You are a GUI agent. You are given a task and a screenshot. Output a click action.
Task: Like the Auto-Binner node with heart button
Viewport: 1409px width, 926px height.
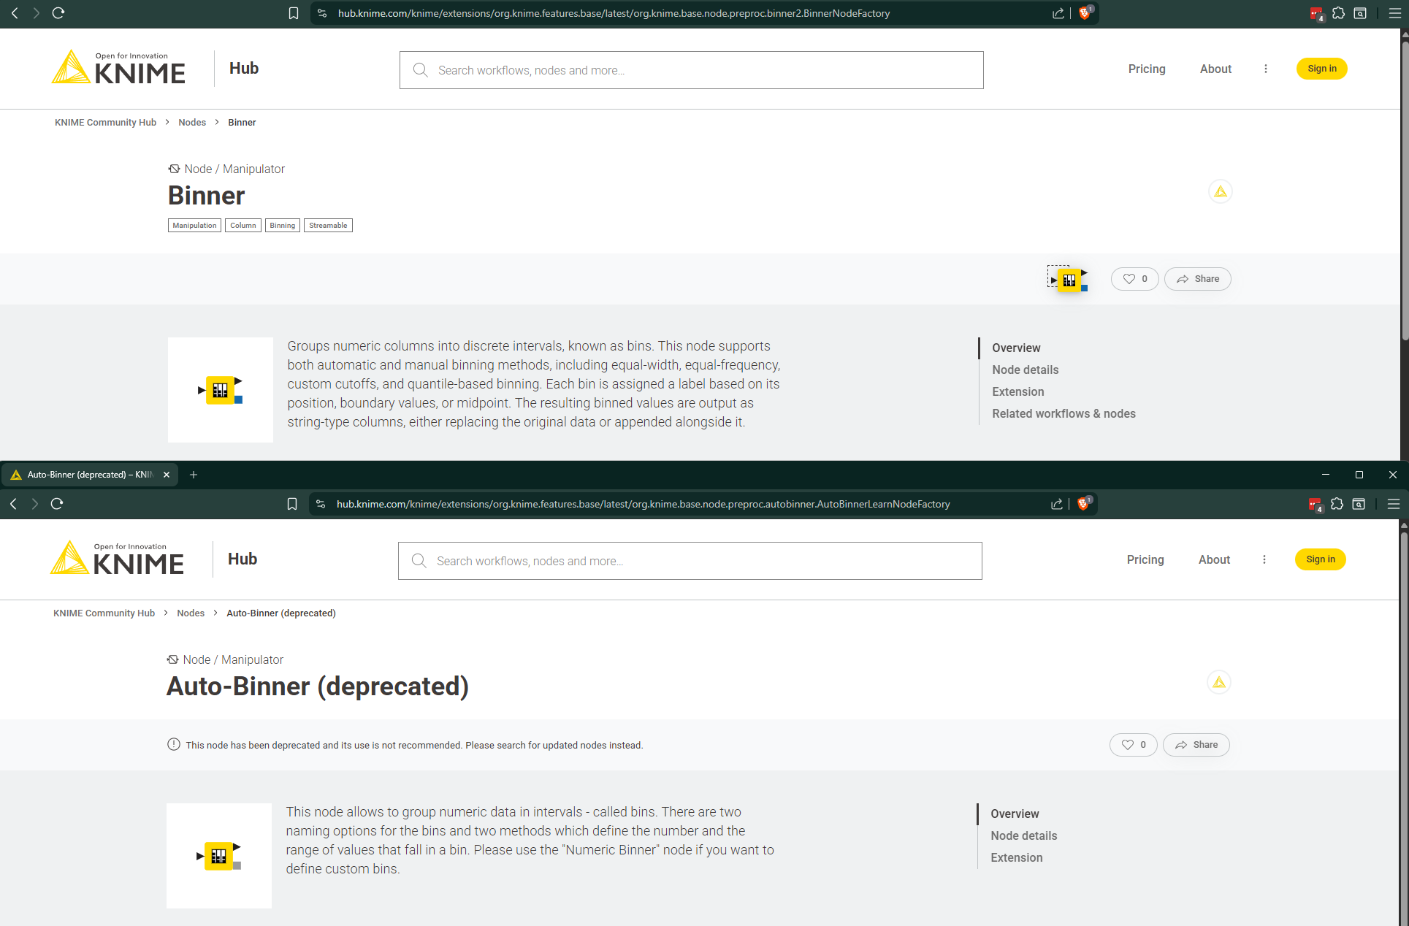tap(1133, 745)
